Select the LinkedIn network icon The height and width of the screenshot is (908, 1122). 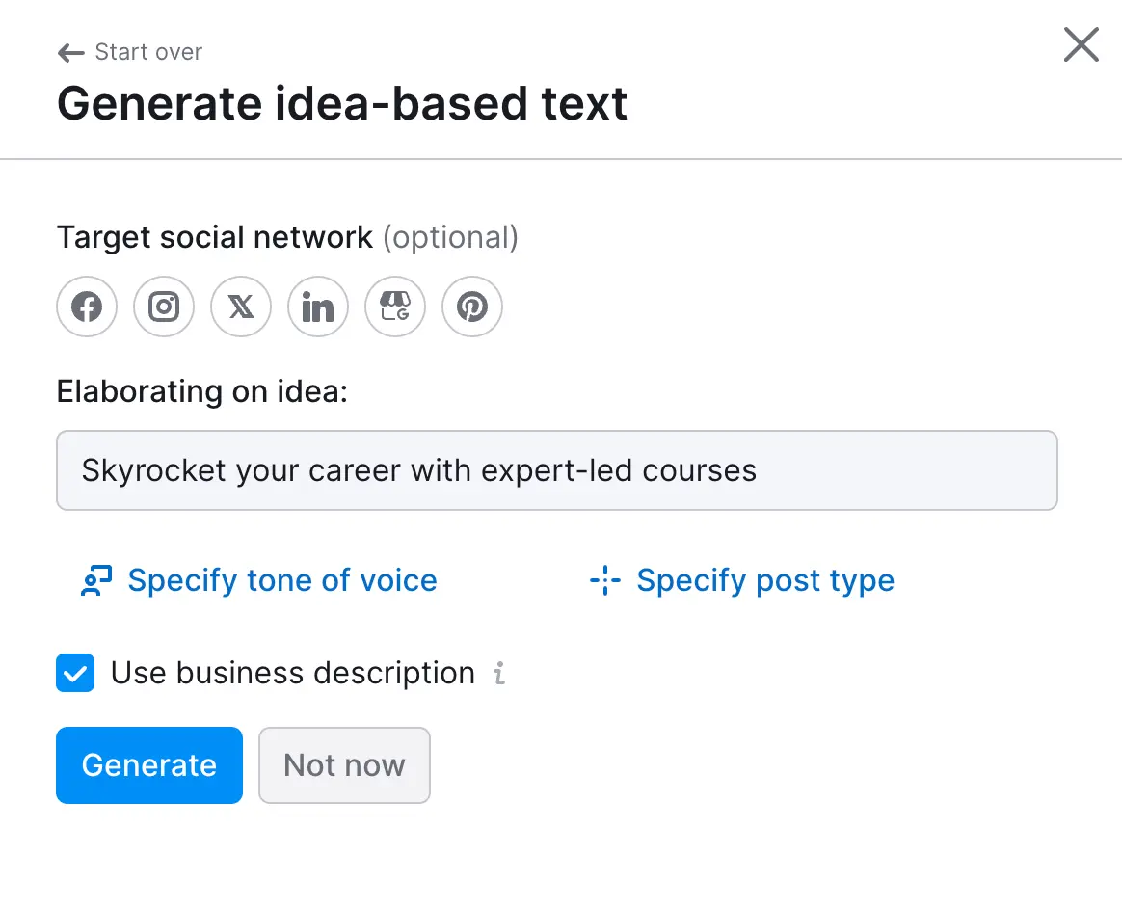(x=318, y=307)
